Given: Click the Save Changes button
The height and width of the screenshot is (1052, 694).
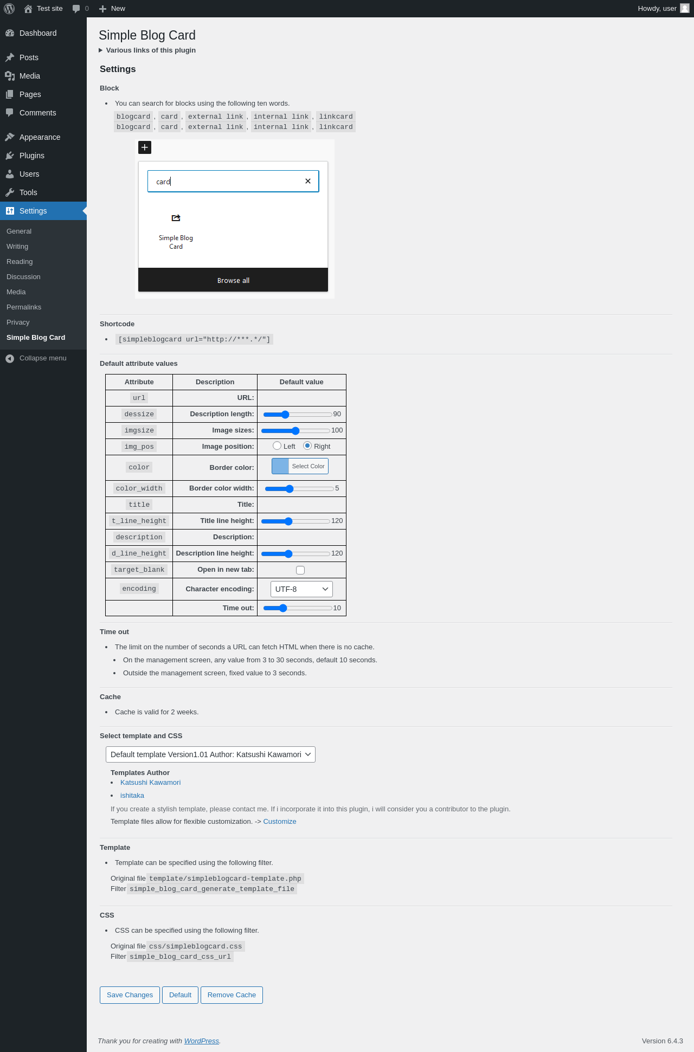Looking at the screenshot, I should [130, 995].
